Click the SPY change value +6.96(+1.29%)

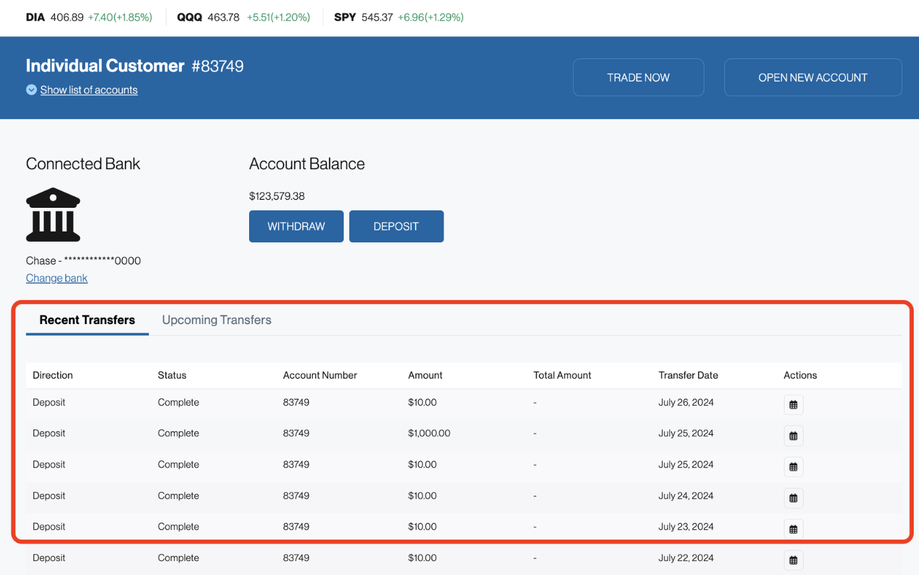click(x=430, y=17)
